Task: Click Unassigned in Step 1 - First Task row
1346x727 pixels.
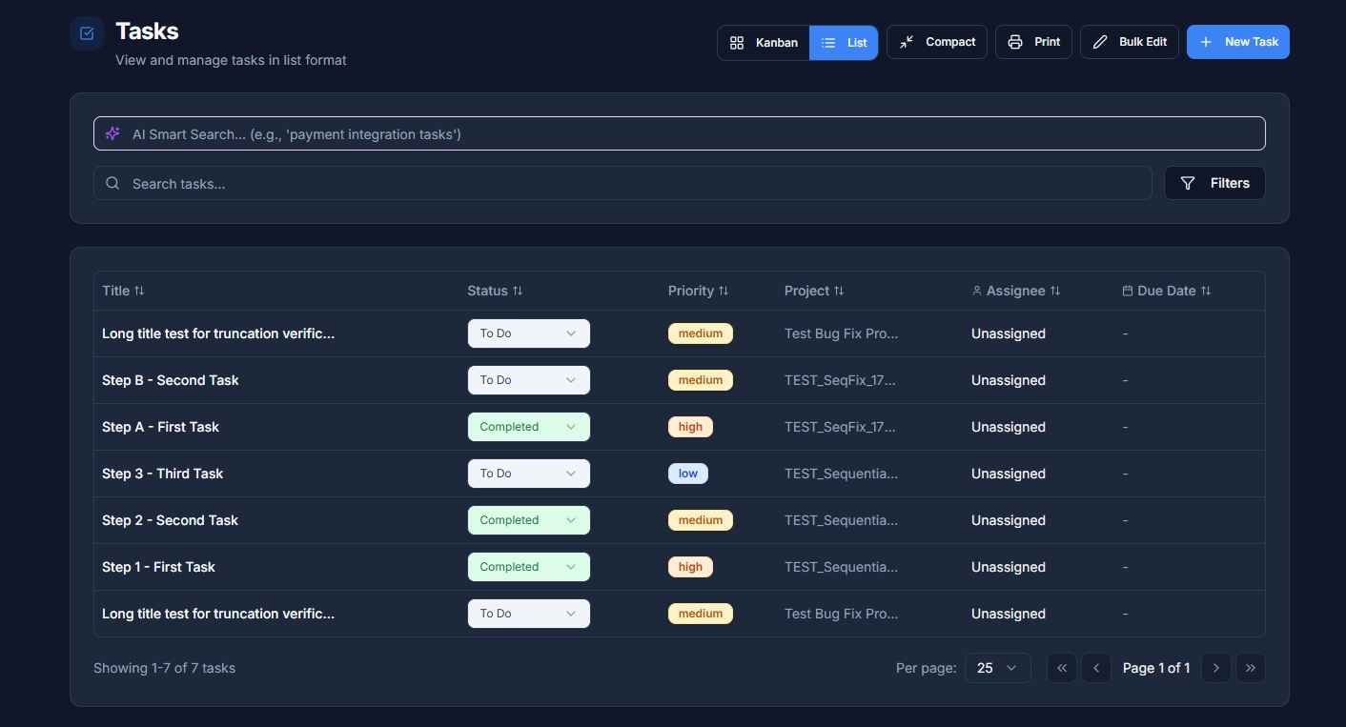Action: (1009, 567)
